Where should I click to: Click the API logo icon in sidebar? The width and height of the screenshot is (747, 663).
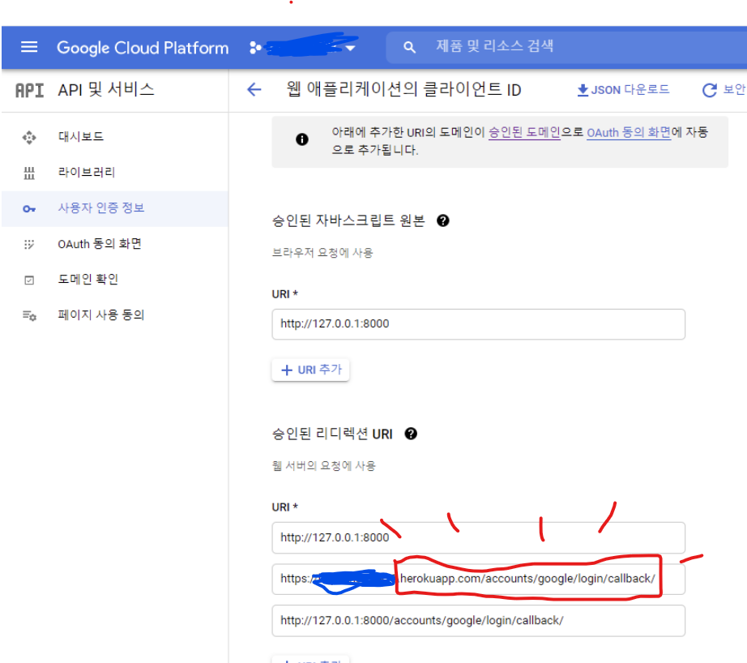tap(29, 90)
